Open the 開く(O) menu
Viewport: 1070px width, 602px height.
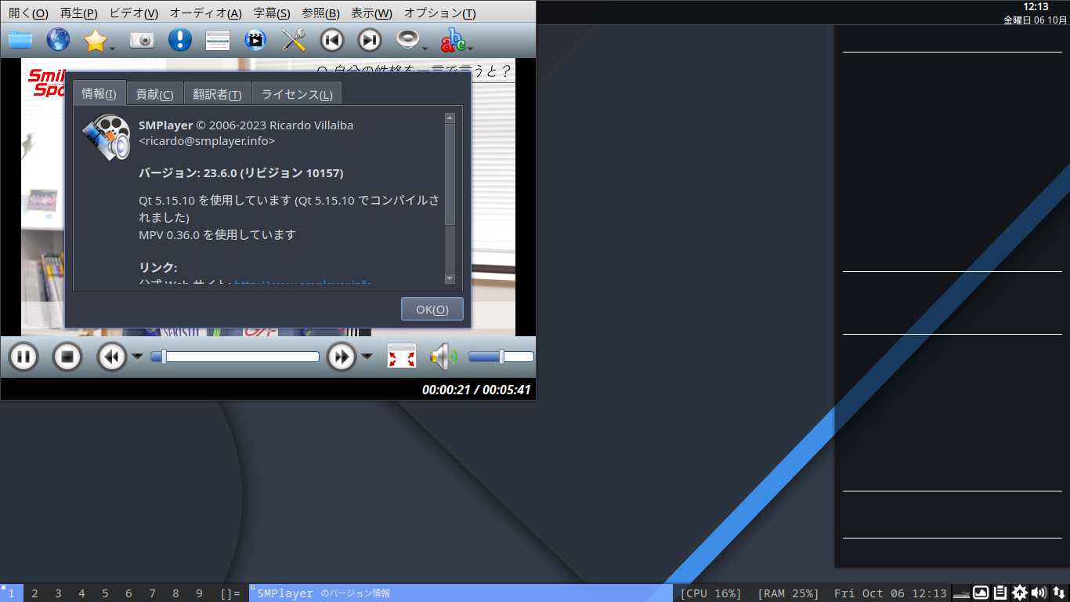pyautogui.click(x=28, y=13)
